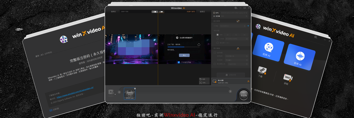This screenshot has height=118, width=354.
Task: Click 3328*1872 output resolution text
Action: 191,11
